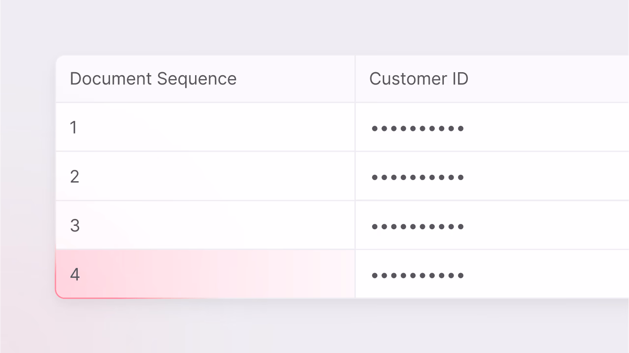Screen dimensions: 629x353
Task: Click the first dot of row 3's masked ID
Action: [374, 226]
